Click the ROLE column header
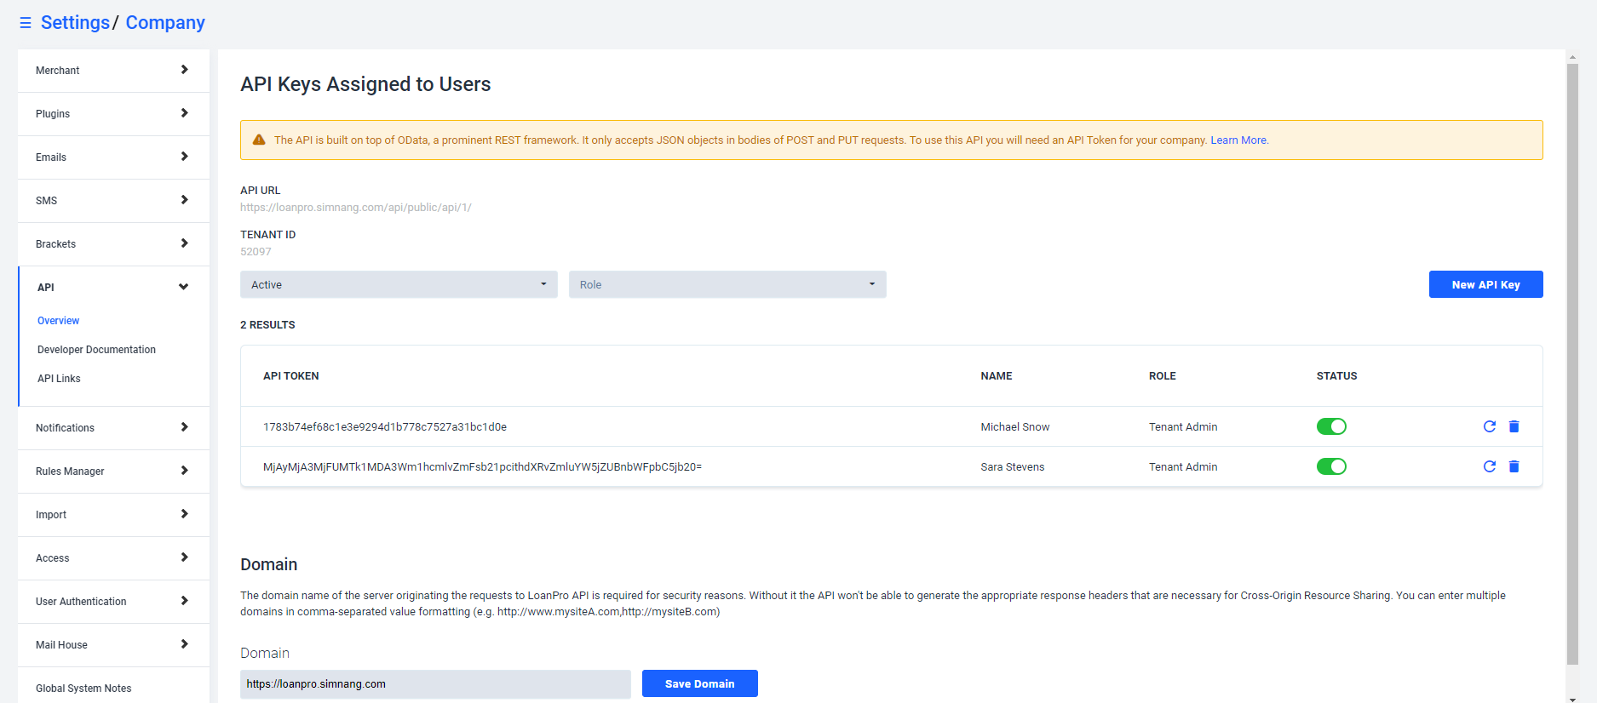 click(x=1163, y=376)
